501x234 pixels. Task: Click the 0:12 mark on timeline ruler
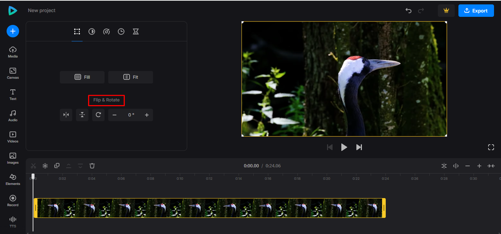click(209, 179)
